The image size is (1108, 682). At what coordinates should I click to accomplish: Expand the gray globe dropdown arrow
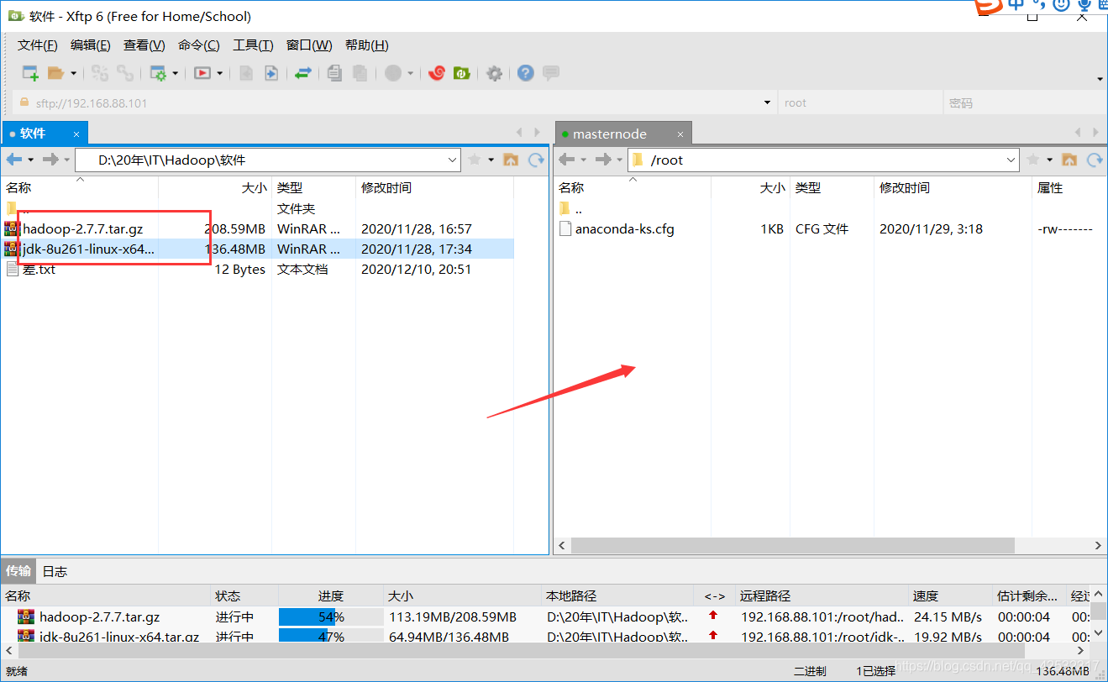tap(411, 73)
